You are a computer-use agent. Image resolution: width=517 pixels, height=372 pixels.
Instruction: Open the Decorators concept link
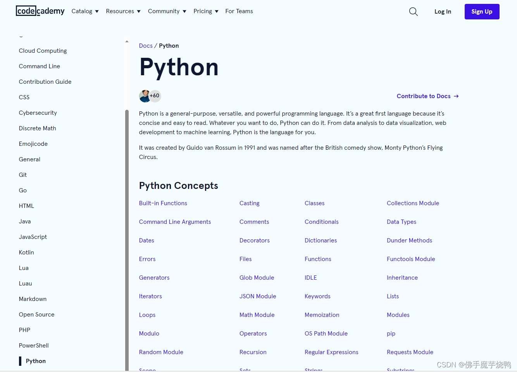(x=254, y=241)
